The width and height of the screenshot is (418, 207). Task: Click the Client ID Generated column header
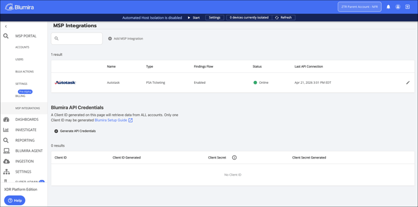coord(126,157)
